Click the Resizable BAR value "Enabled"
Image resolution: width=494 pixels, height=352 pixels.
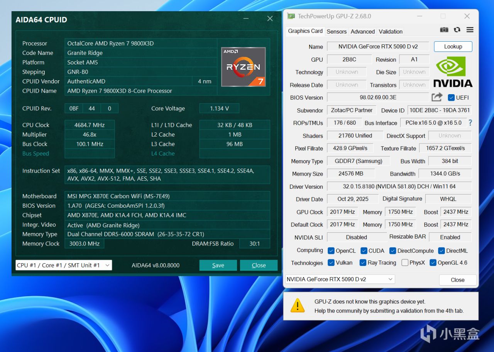450,237
